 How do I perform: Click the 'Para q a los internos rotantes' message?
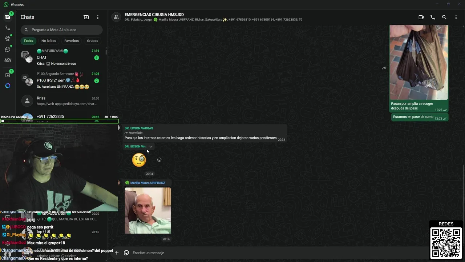(201, 138)
